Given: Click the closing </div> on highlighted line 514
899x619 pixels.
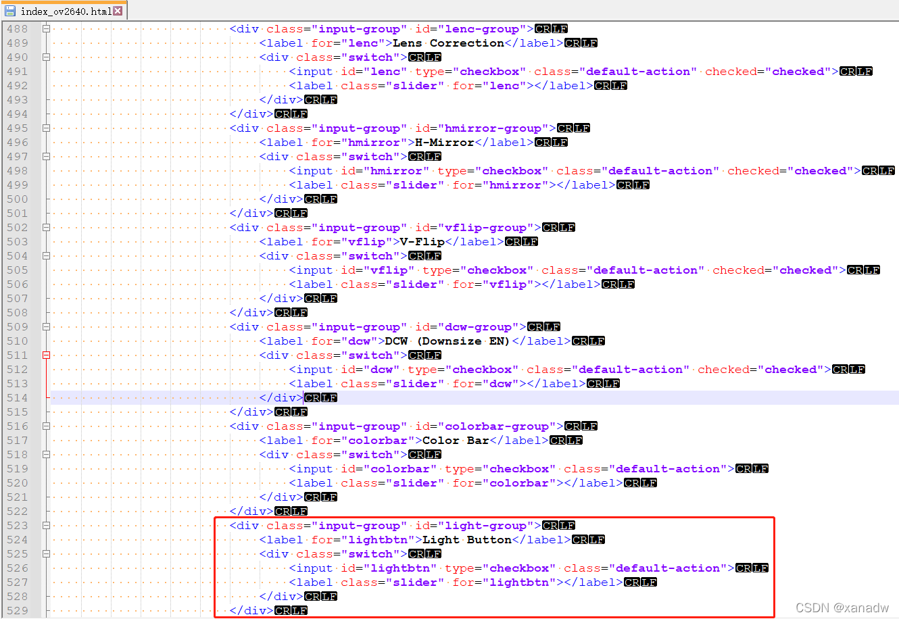Looking at the screenshot, I should pyautogui.click(x=281, y=398).
